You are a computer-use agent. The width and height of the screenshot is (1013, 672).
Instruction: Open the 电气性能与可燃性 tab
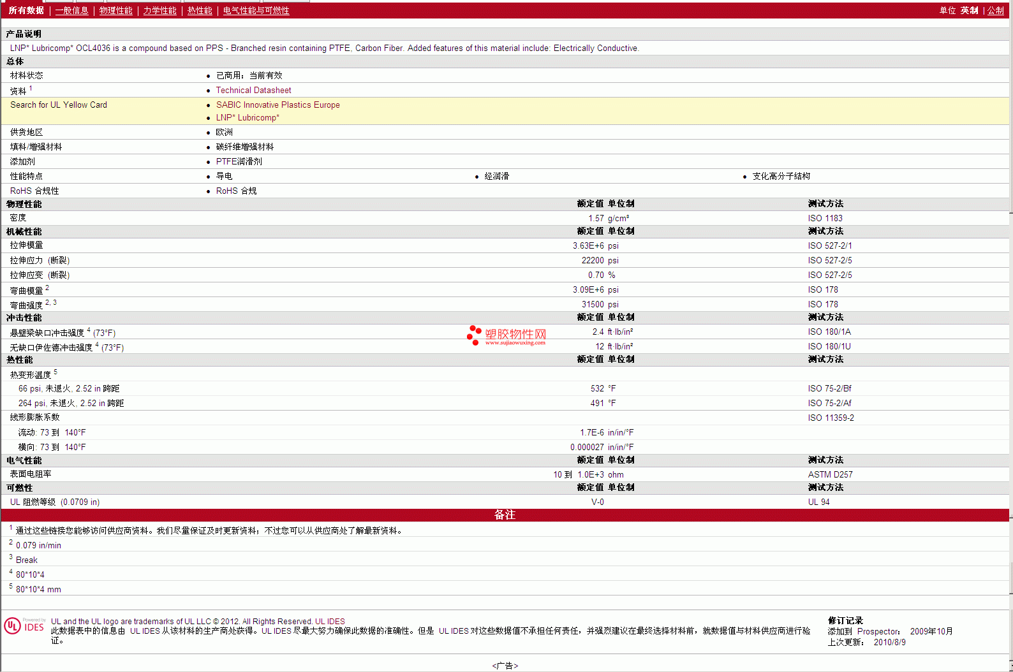coord(256,11)
